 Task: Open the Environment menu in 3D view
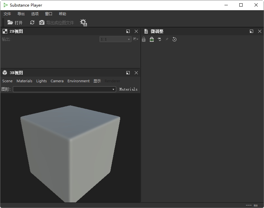(78, 81)
